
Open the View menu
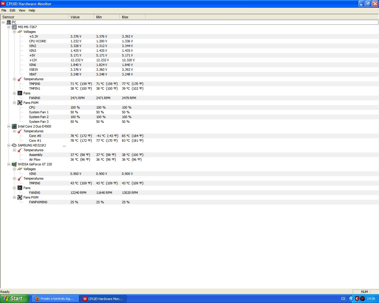(22, 10)
